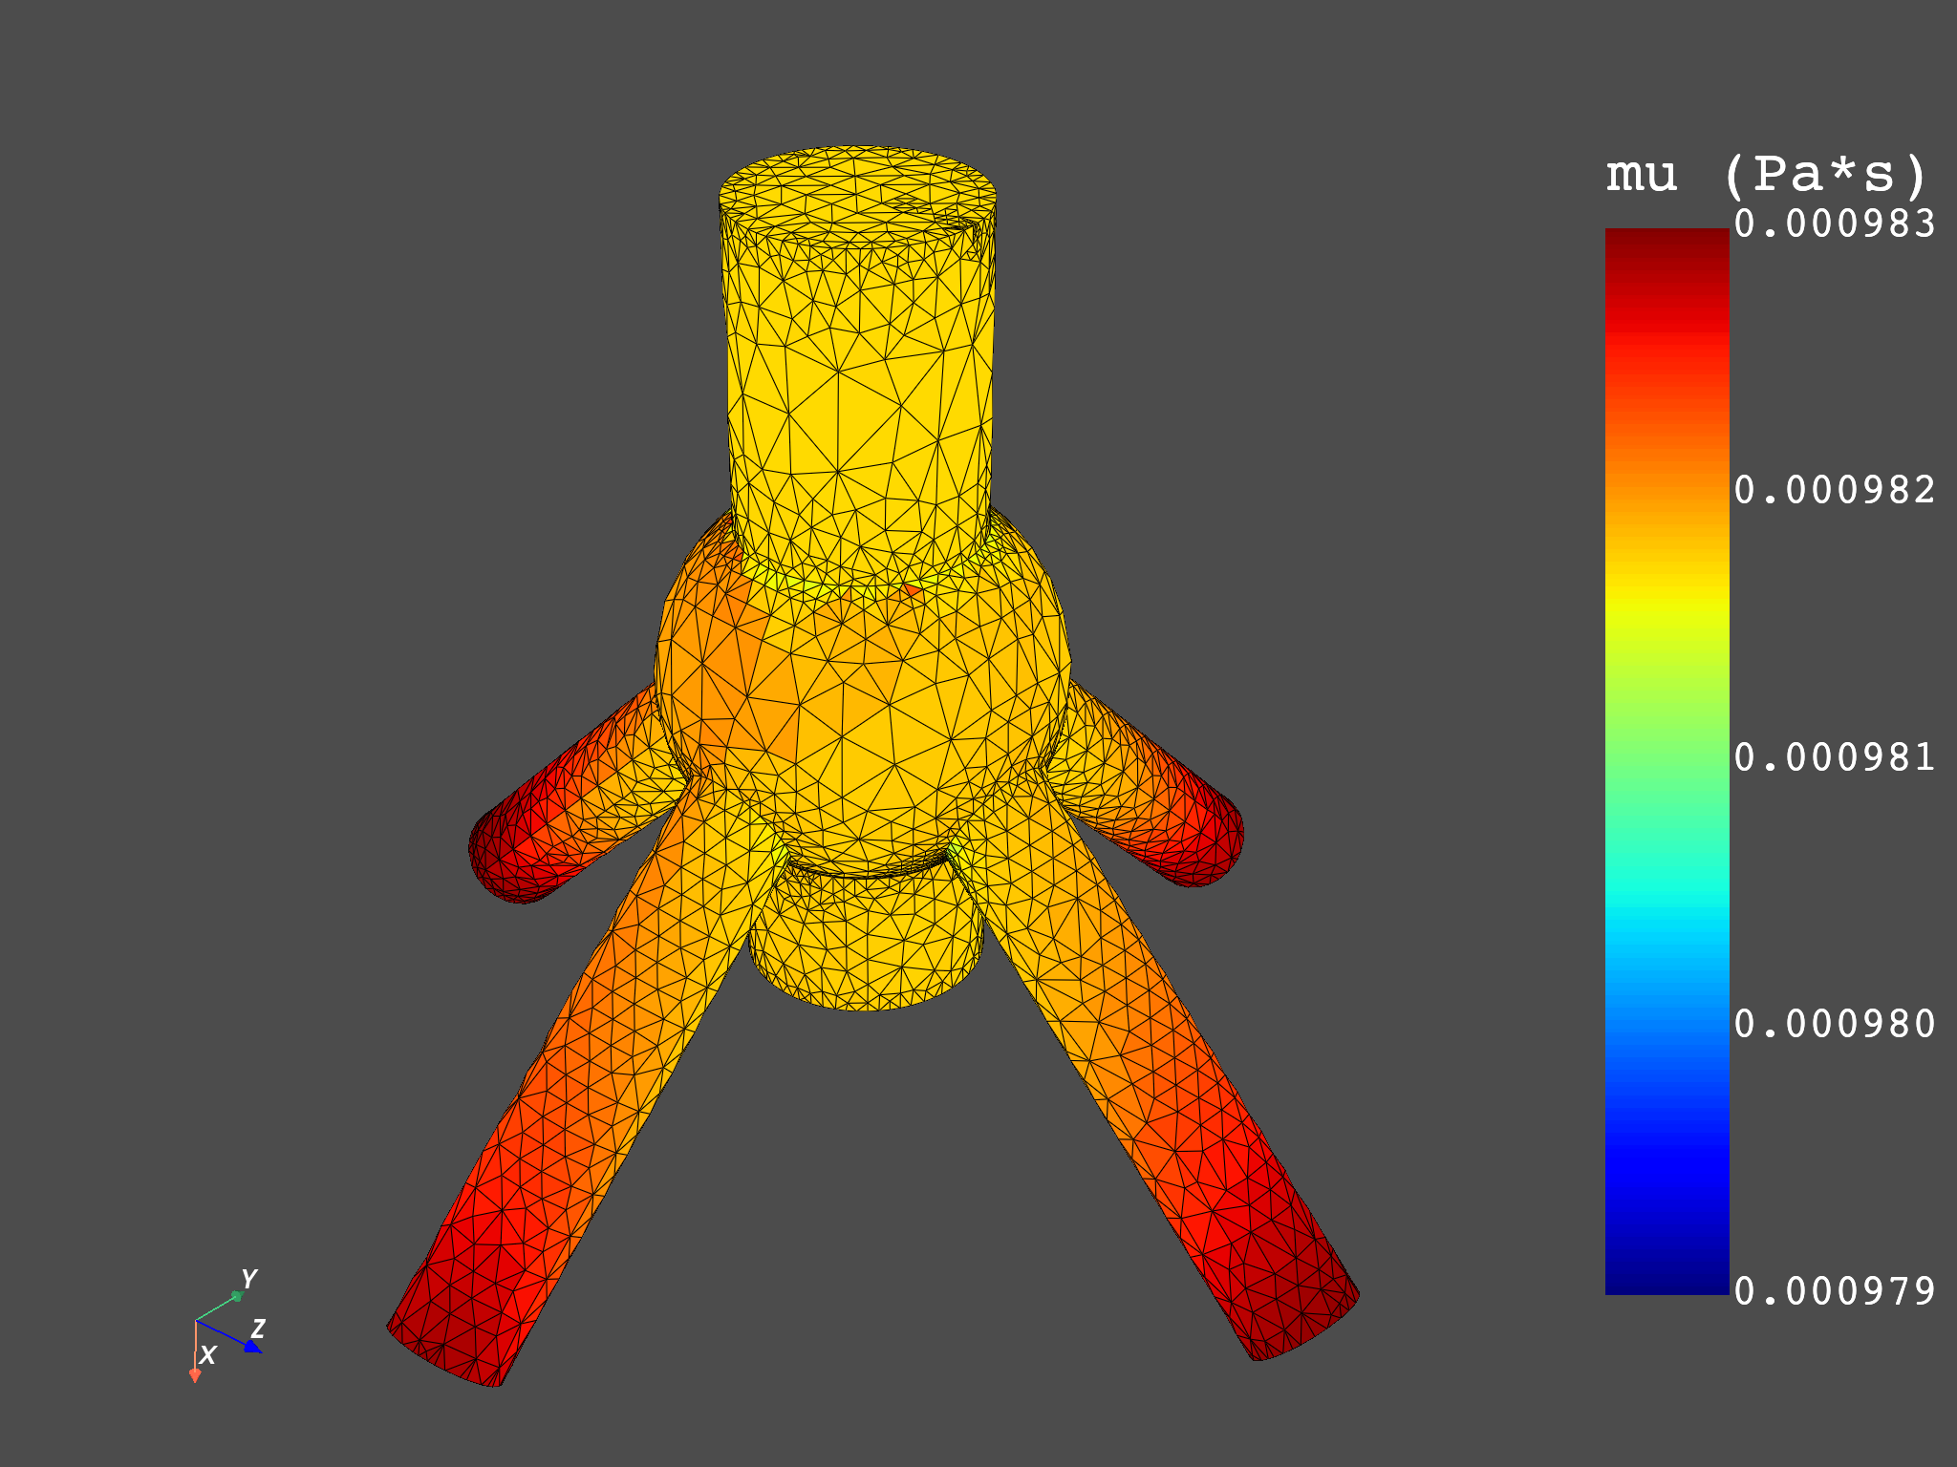Click the X axis label on the triad

[x=207, y=1354]
